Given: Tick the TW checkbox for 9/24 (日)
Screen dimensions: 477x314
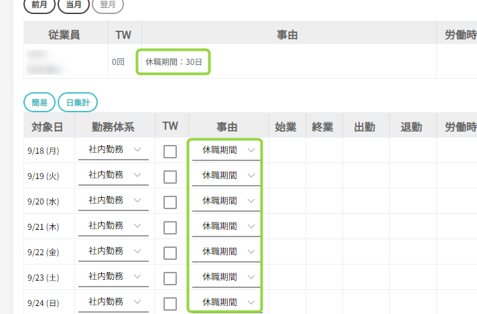Looking at the screenshot, I should [x=170, y=303].
